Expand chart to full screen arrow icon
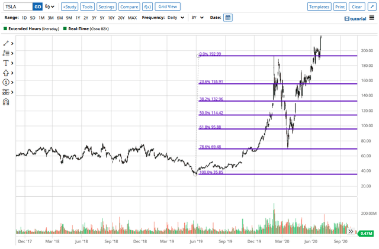 372,7
